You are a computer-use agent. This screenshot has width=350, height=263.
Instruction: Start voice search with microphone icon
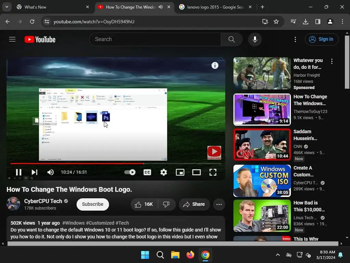click(255, 39)
